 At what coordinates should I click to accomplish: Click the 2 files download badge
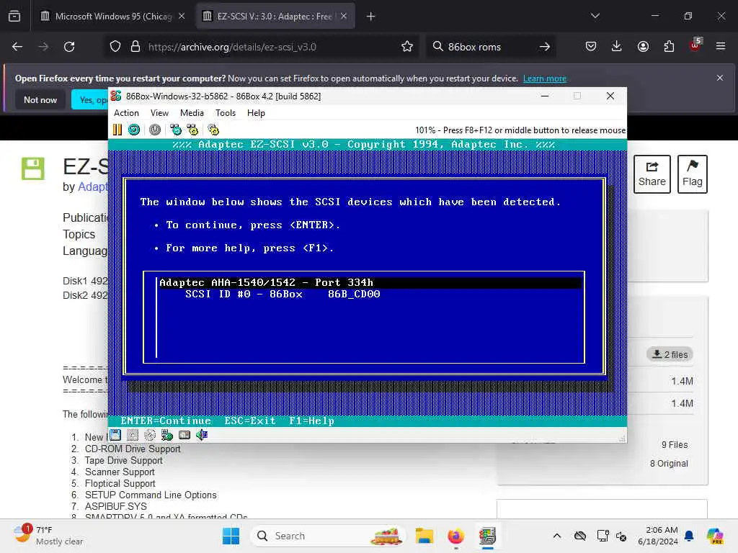click(670, 354)
